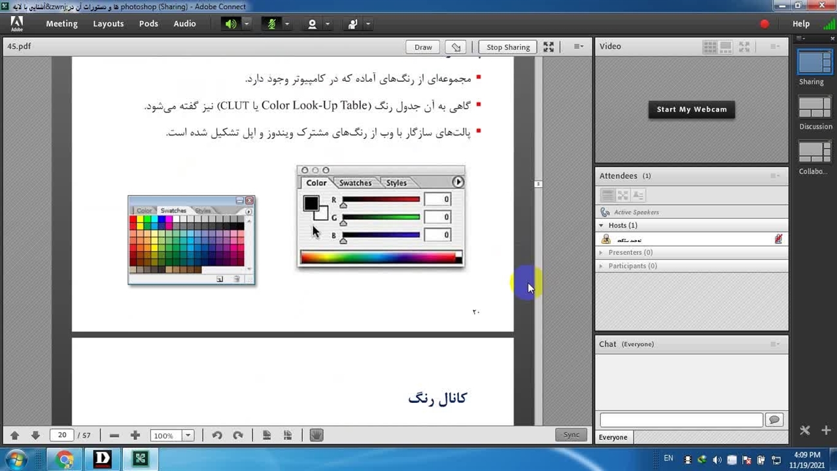The height and width of the screenshot is (471, 837).
Task: Toggle the microphone mute button
Action: pos(271,24)
